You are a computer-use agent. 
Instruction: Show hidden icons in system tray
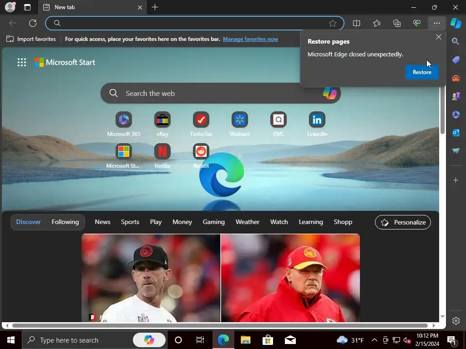pos(375,340)
